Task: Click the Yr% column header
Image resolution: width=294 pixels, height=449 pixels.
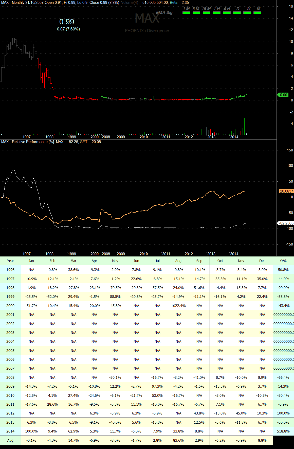Action: coord(283,261)
